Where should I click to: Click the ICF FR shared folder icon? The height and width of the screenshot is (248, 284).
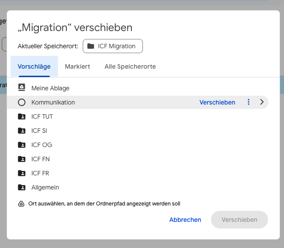pos(22,173)
